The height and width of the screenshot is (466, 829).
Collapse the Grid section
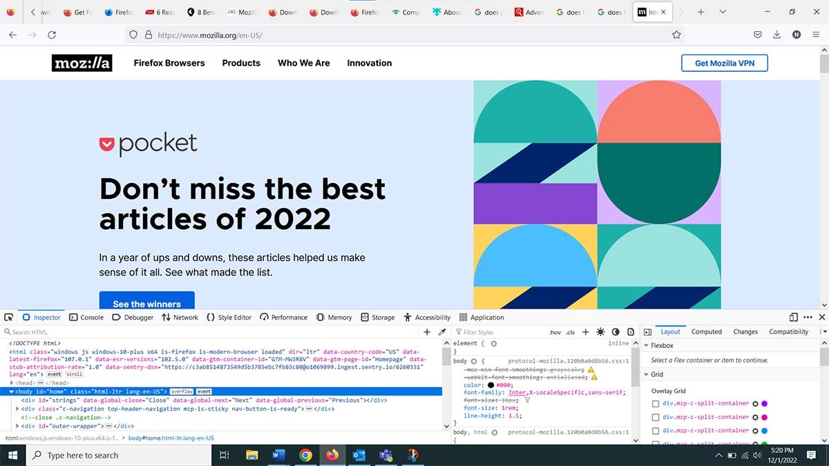647,374
